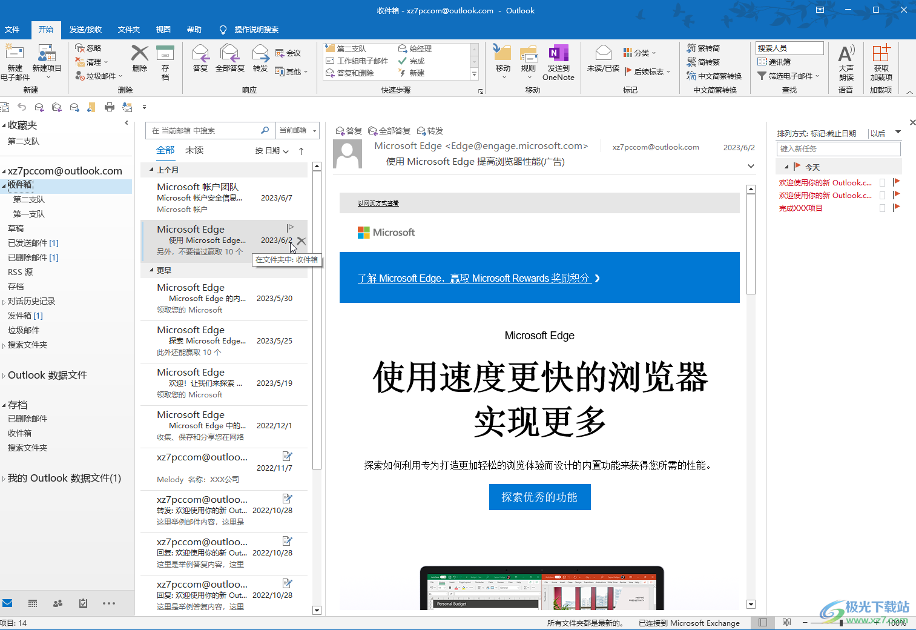The image size is (916, 630).
Task: Switch to normal view in status bar
Action: click(763, 623)
